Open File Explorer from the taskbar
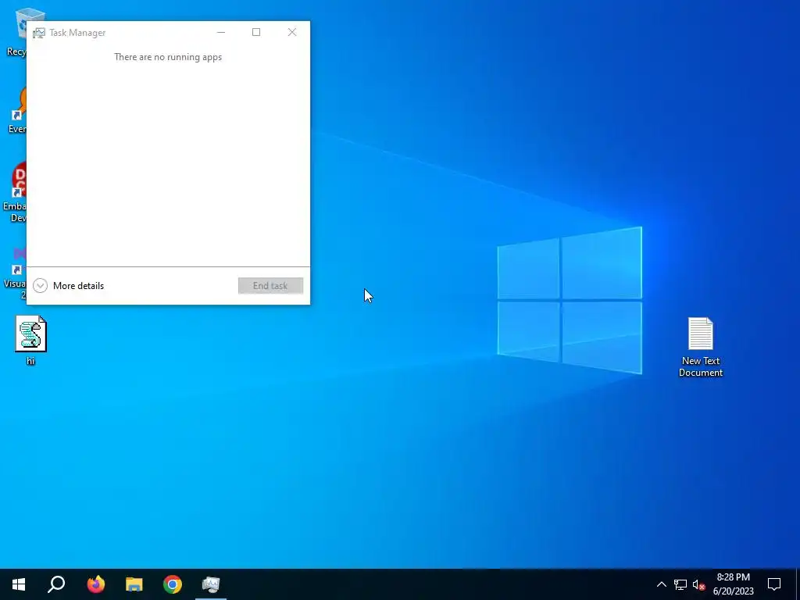Screen dimensions: 800x600 134,584
